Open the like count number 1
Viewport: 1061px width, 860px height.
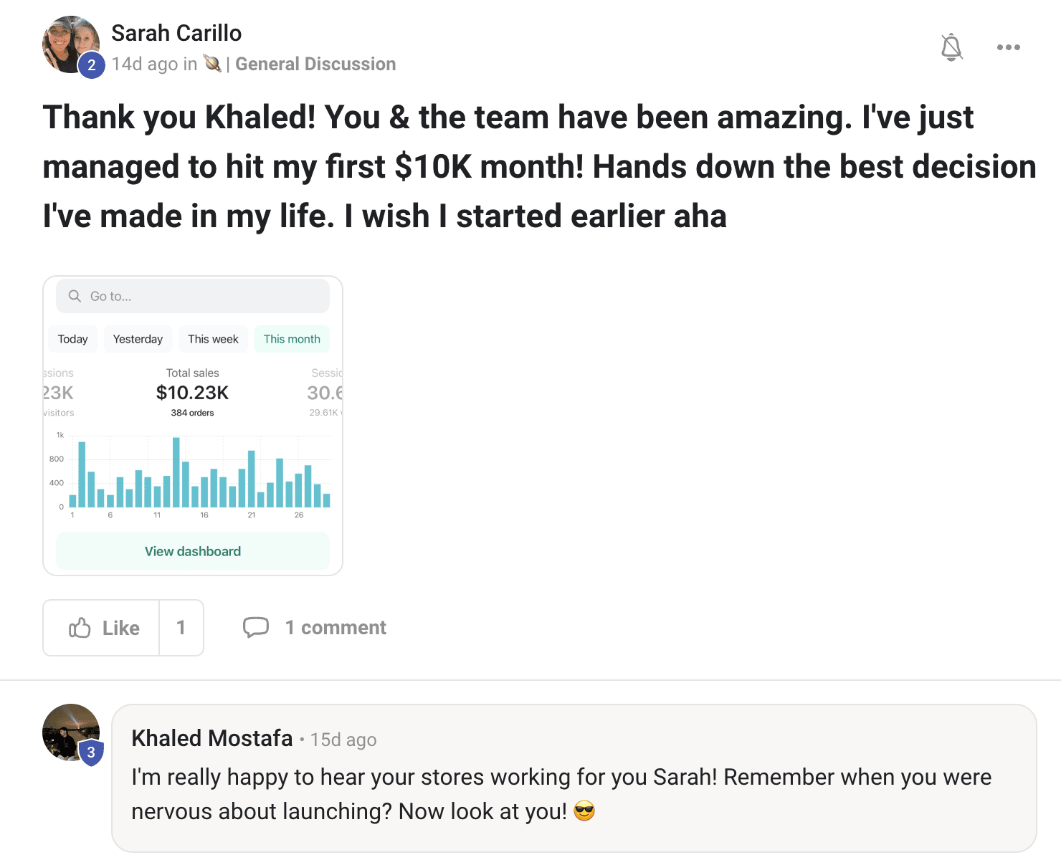[181, 628]
